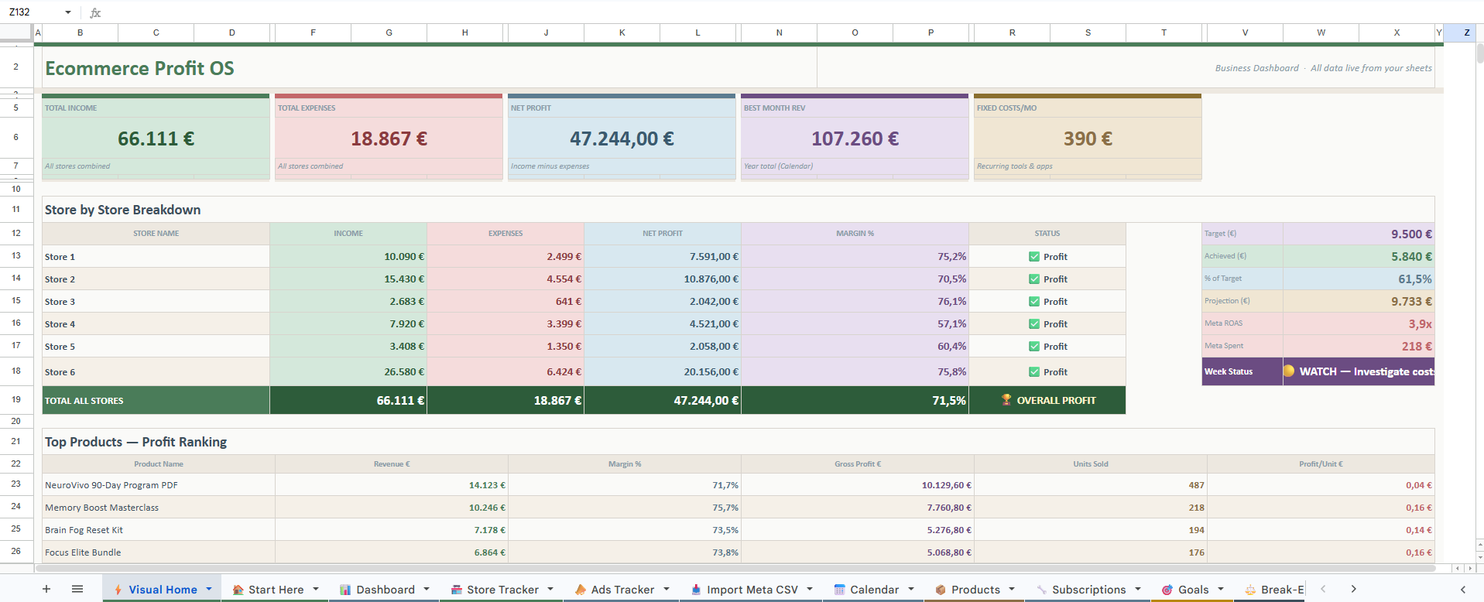Click the Target value 9.500 €
The image size is (1484, 602).
(1359, 234)
